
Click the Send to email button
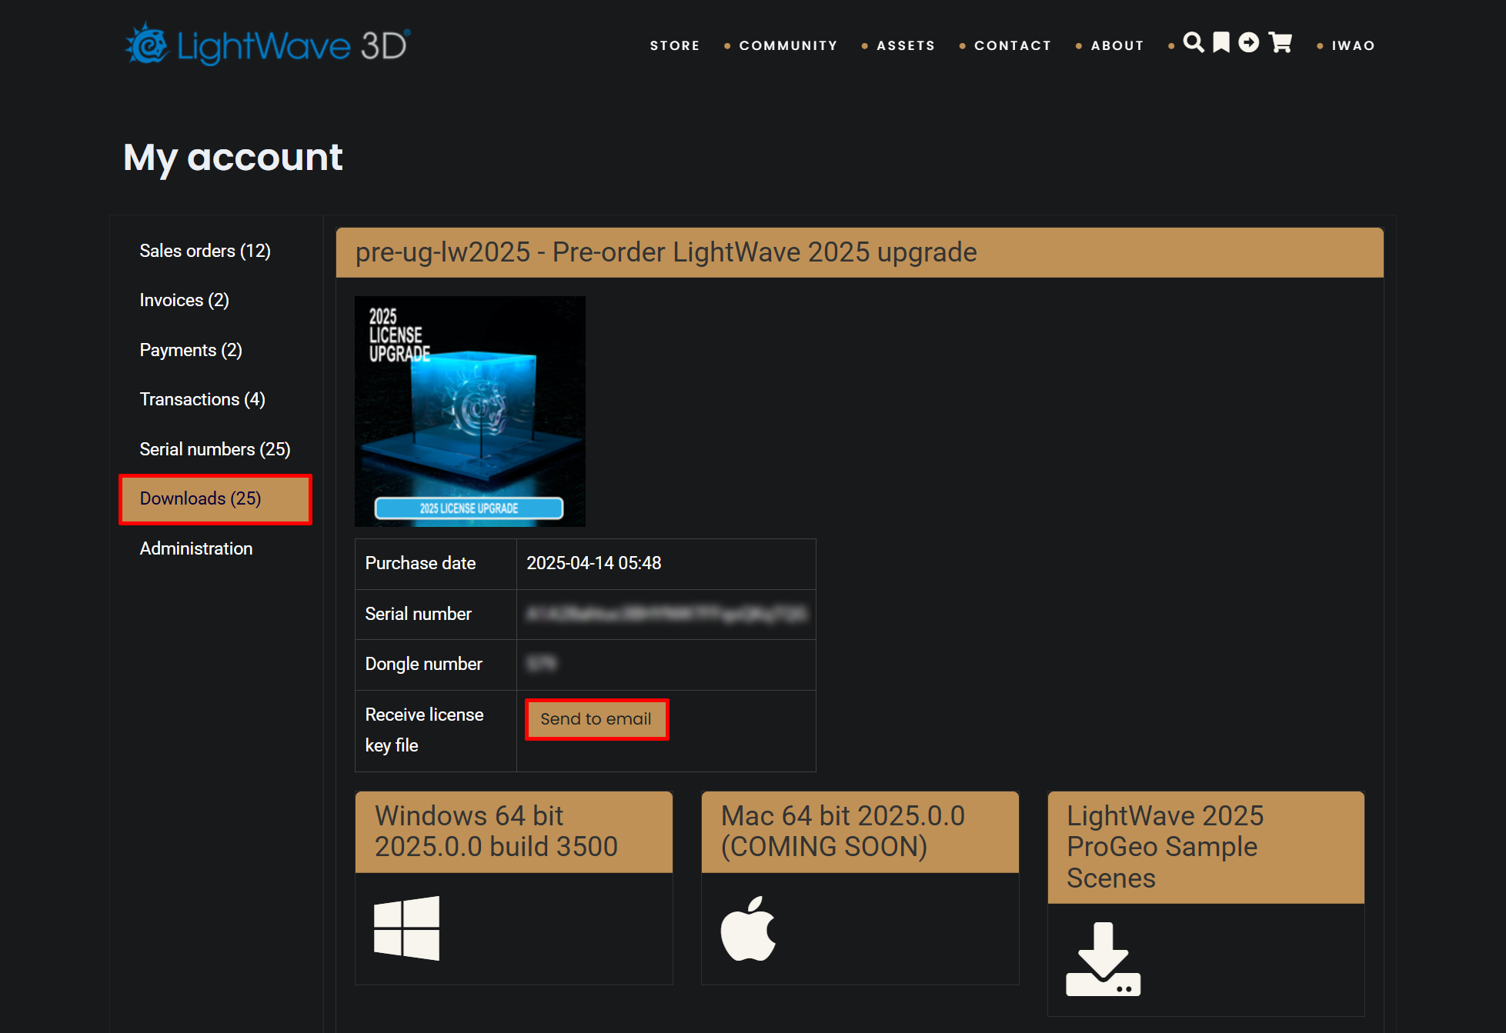[596, 719]
